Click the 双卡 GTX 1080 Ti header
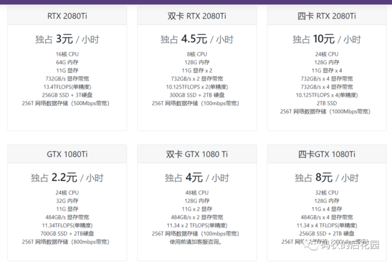Viewport: 392px width, 262px height. point(197,154)
